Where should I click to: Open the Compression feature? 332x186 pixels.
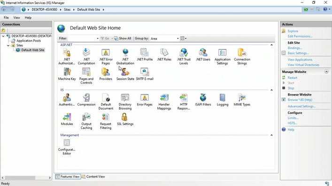[86, 100]
